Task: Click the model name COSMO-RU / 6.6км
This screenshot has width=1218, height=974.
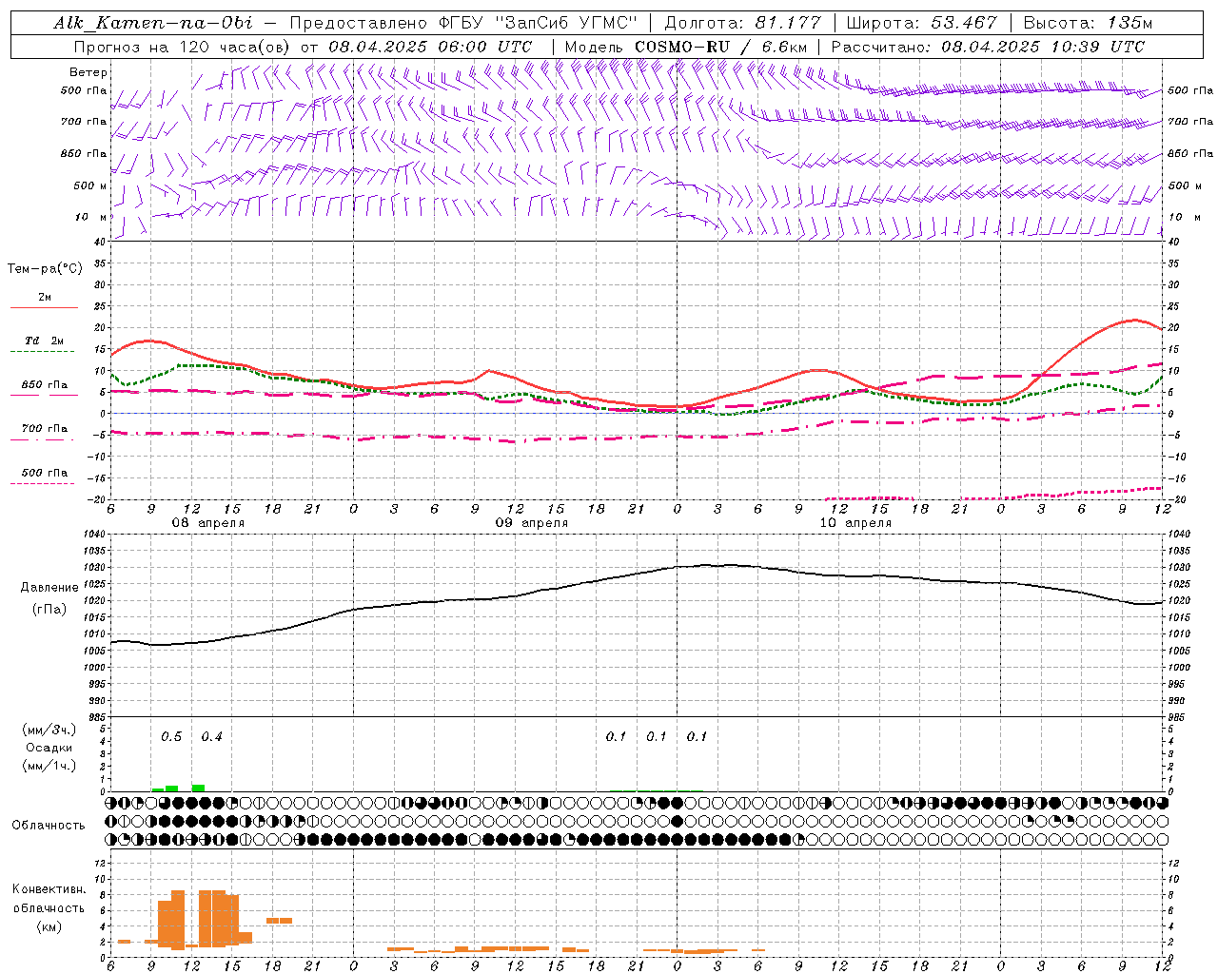Action: (x=721, y=47)
